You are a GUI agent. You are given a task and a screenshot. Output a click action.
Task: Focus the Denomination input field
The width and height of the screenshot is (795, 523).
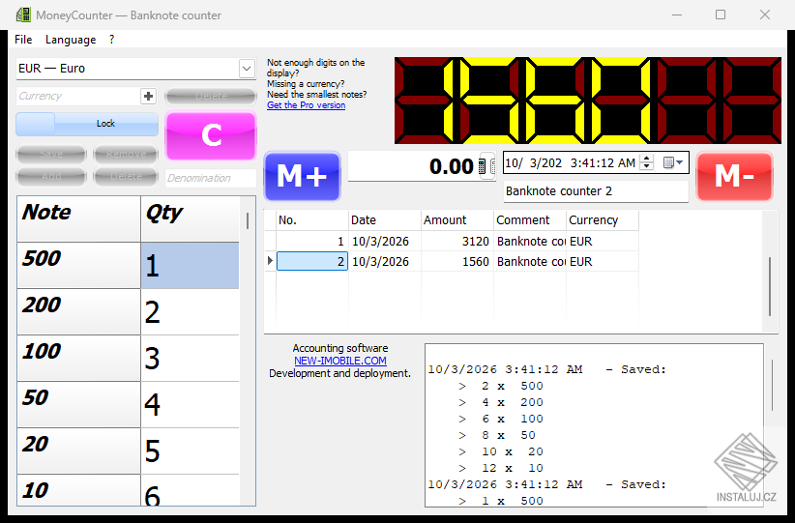click(x=211, y=178)
